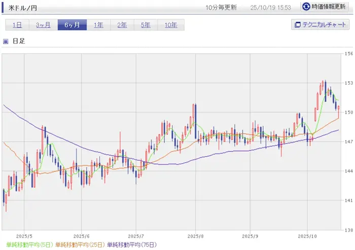Click the 2025/8 date axis label

(x=195, y=236)
